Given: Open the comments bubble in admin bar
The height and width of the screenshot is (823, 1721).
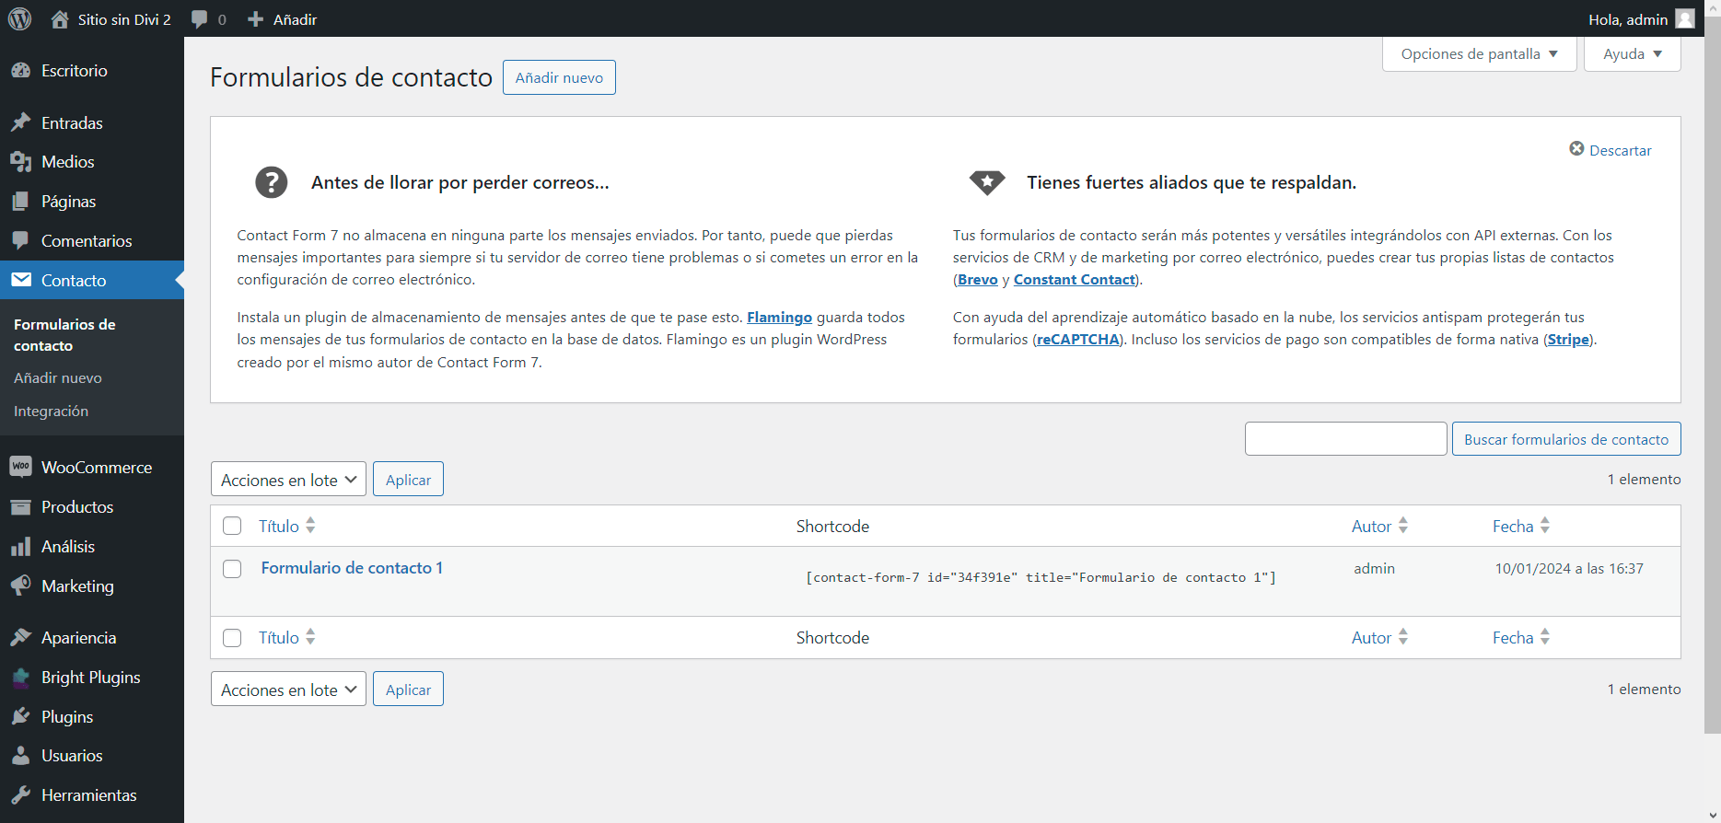Looking at the screenshot, I should tap(200, 19).
